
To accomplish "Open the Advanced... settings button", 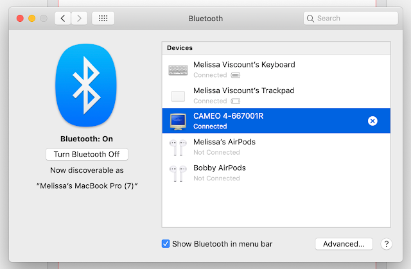I will [344, 244].
